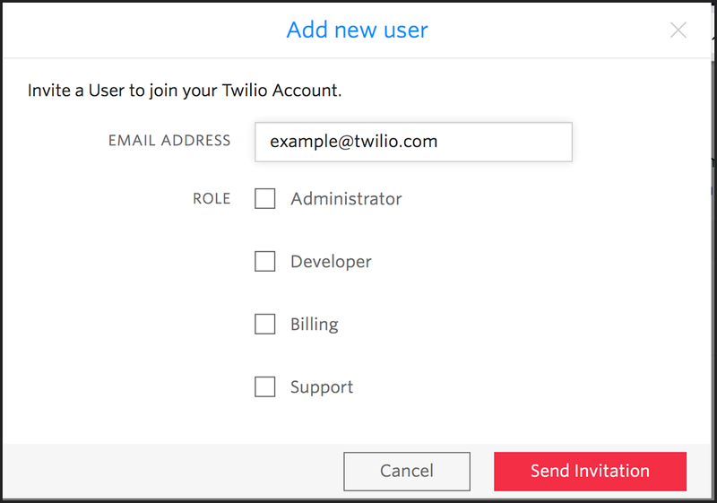Cancel adding the new user

coord(407,472)
